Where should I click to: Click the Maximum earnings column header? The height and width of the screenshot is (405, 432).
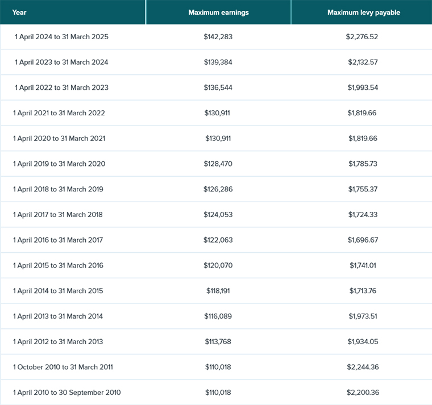pyautogui.click(x=218, y=12)
